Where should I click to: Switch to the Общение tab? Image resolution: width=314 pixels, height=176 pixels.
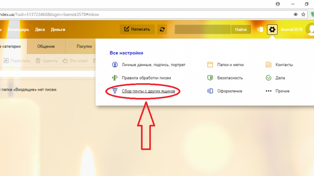(46, 46)
